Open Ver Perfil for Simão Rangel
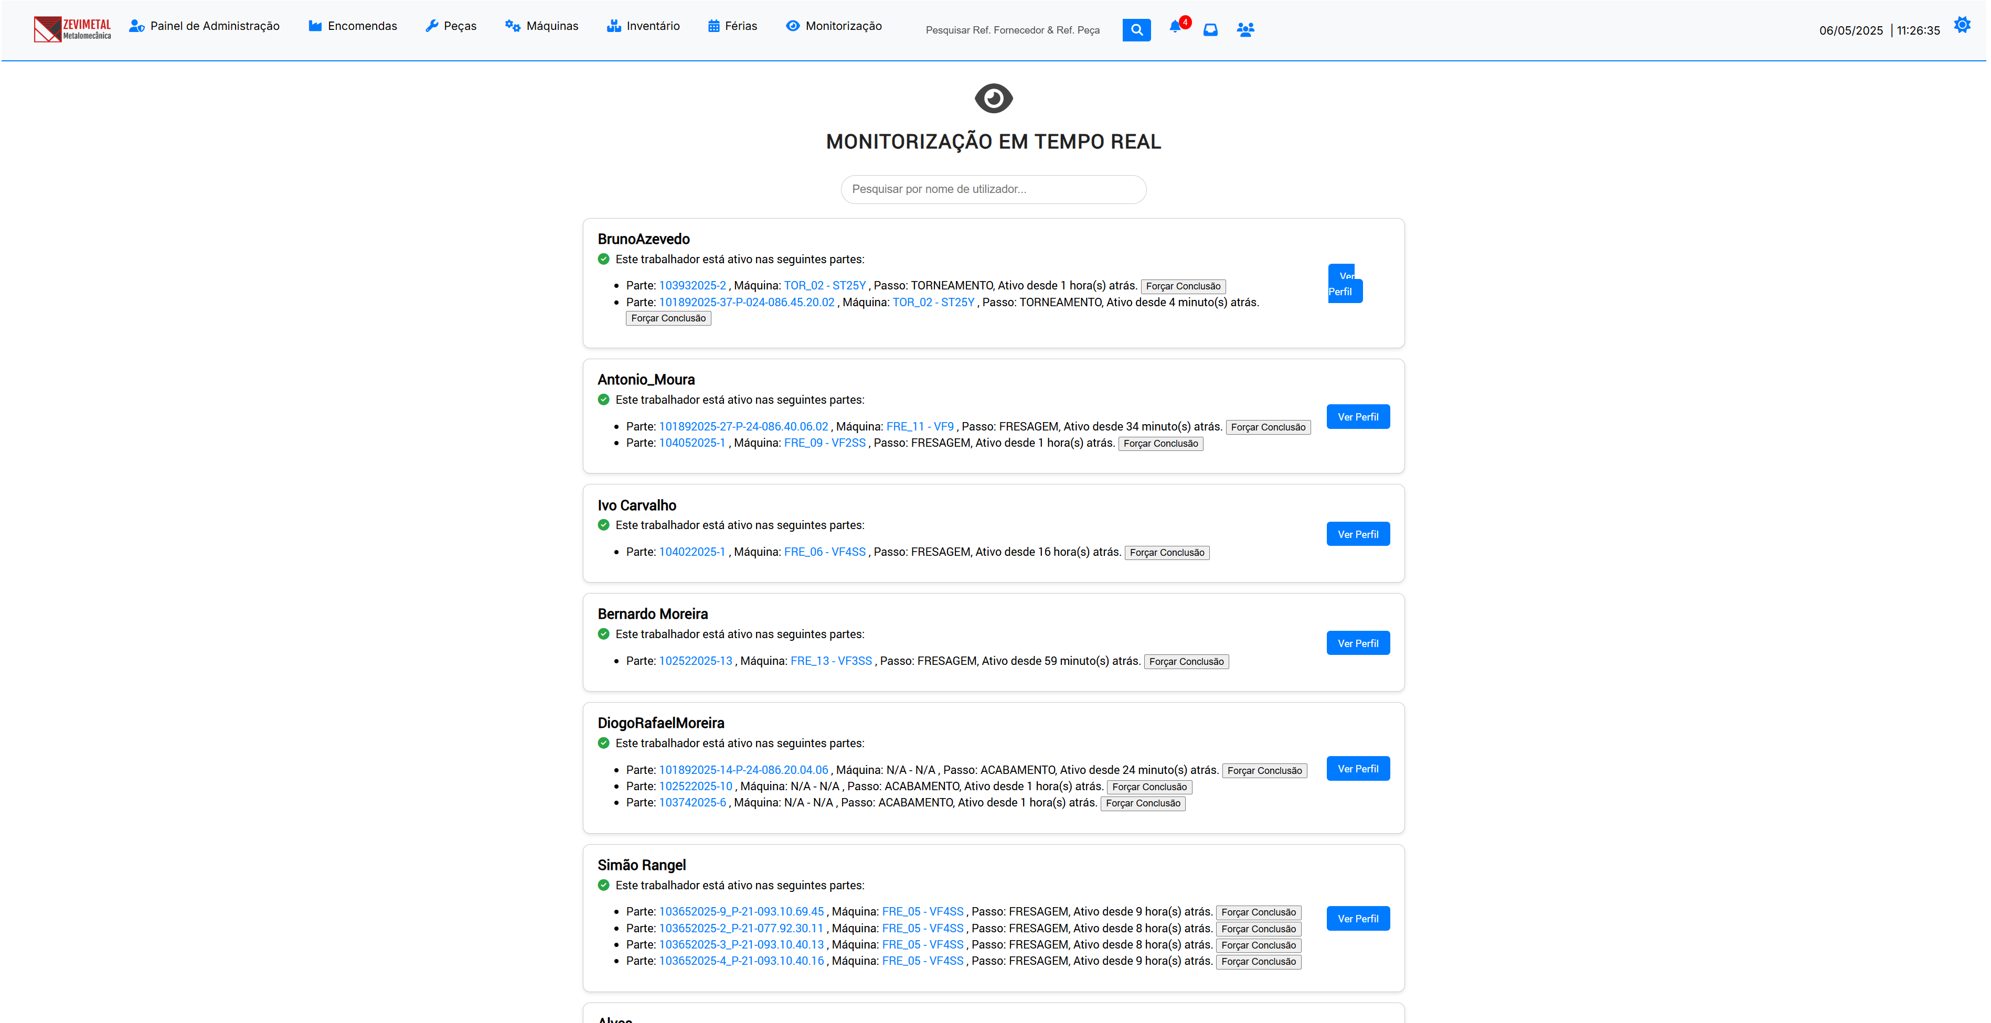 pyautogui.click(x=1358, y=919)
